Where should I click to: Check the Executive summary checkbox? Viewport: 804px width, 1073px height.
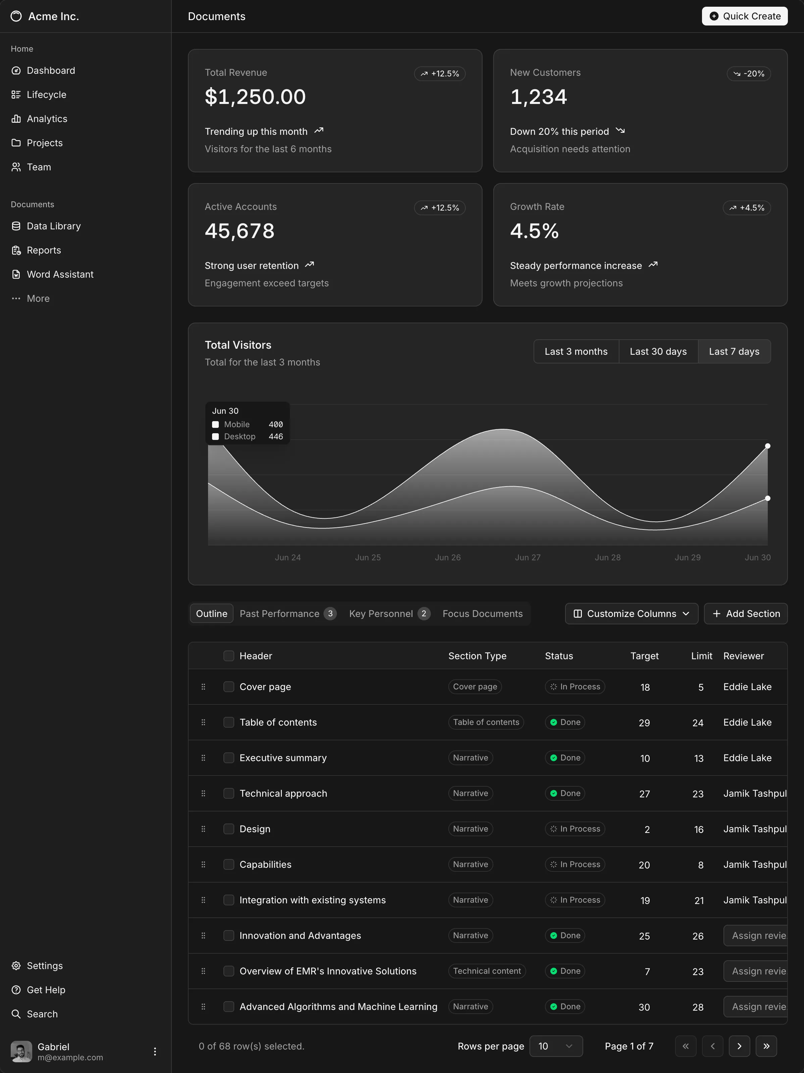click(x=229, y=758)
